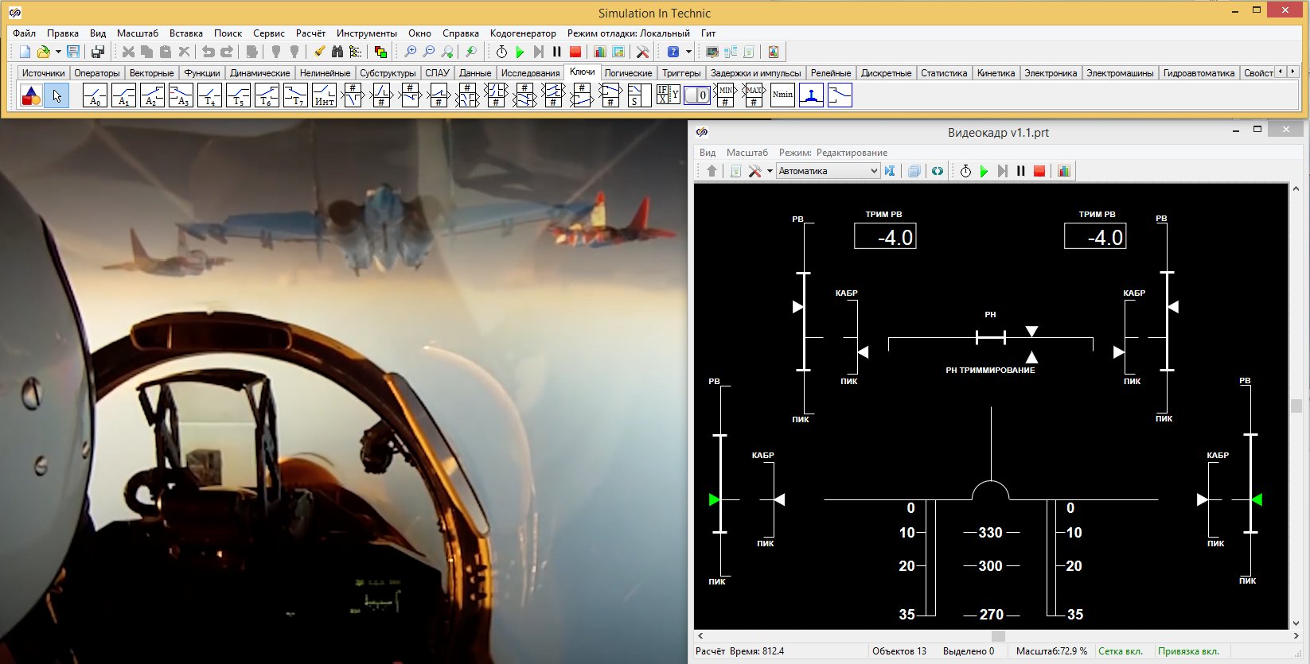Pick the IF X Y block
This screenshot has height=664, width=1310.
coord(668,95)
